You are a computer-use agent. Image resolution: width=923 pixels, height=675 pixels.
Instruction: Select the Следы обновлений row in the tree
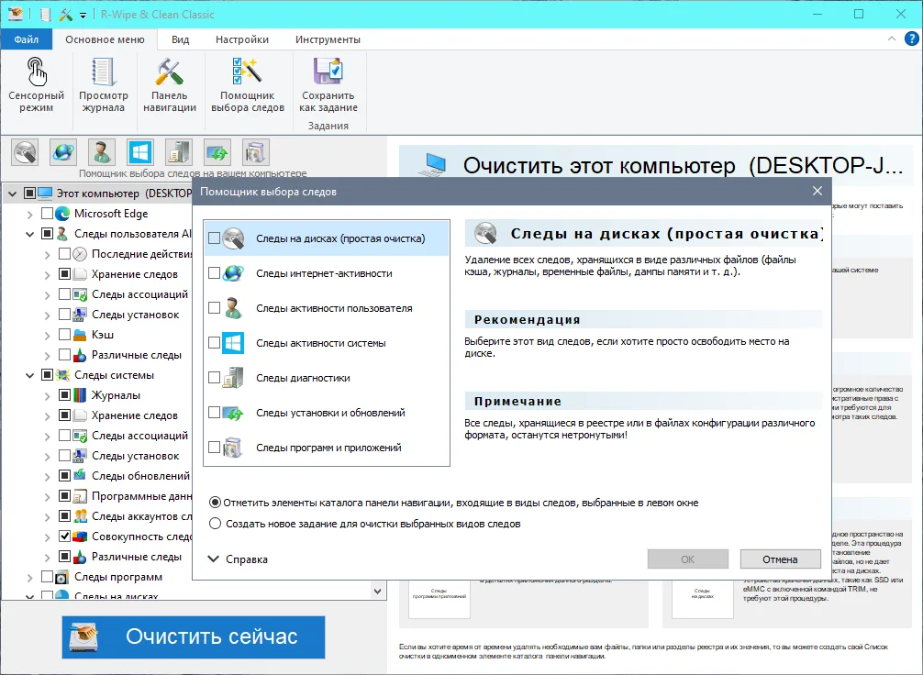(140, 476)
